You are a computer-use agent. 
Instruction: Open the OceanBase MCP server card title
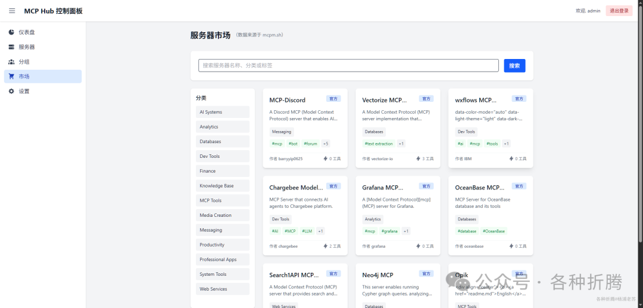(480, 188)
